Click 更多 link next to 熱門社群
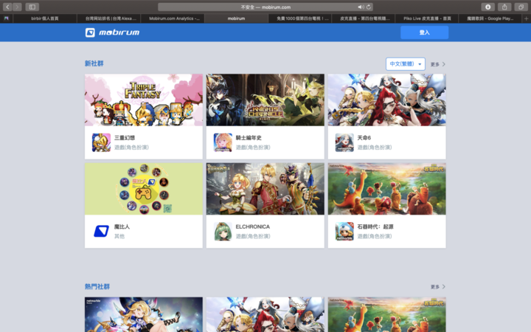Image resolution: width=531 pixels, height=332 pixels. pos(437,286)
